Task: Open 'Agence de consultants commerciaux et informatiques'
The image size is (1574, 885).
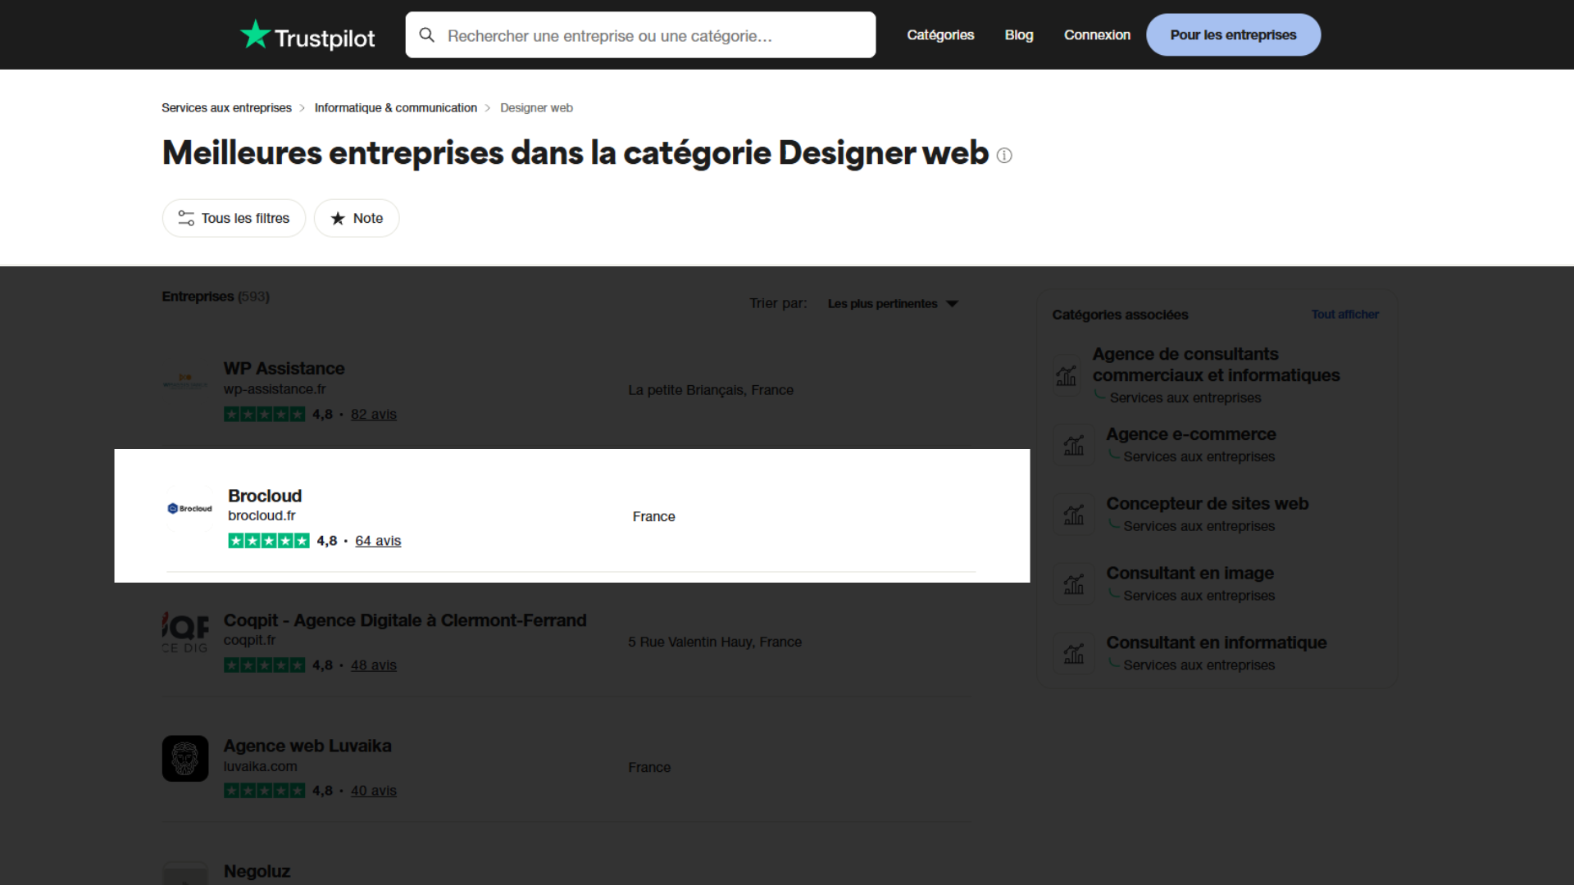Action: tap(1216, 365)
